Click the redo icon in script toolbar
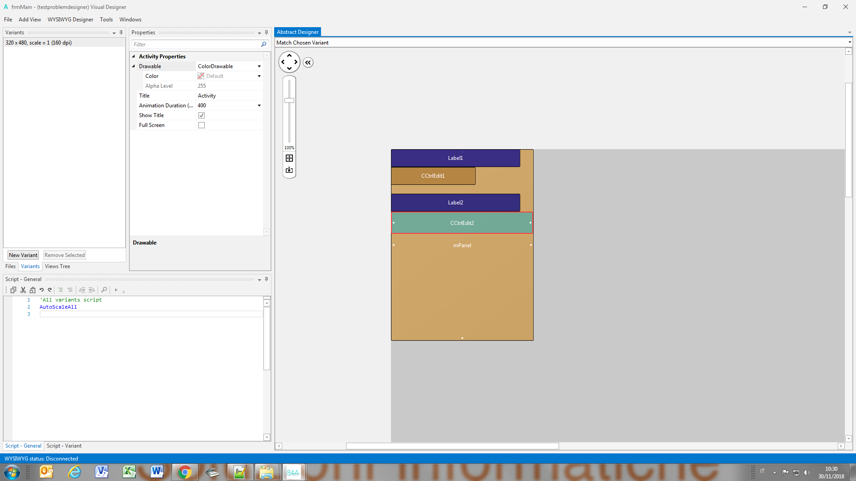This screenshot has height=481, width=856. coord(50,290)
